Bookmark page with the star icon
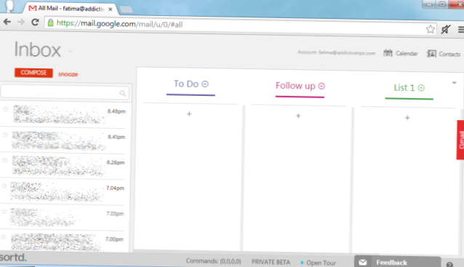This screenshot has height=267, width=464. [x=431, y=29]
